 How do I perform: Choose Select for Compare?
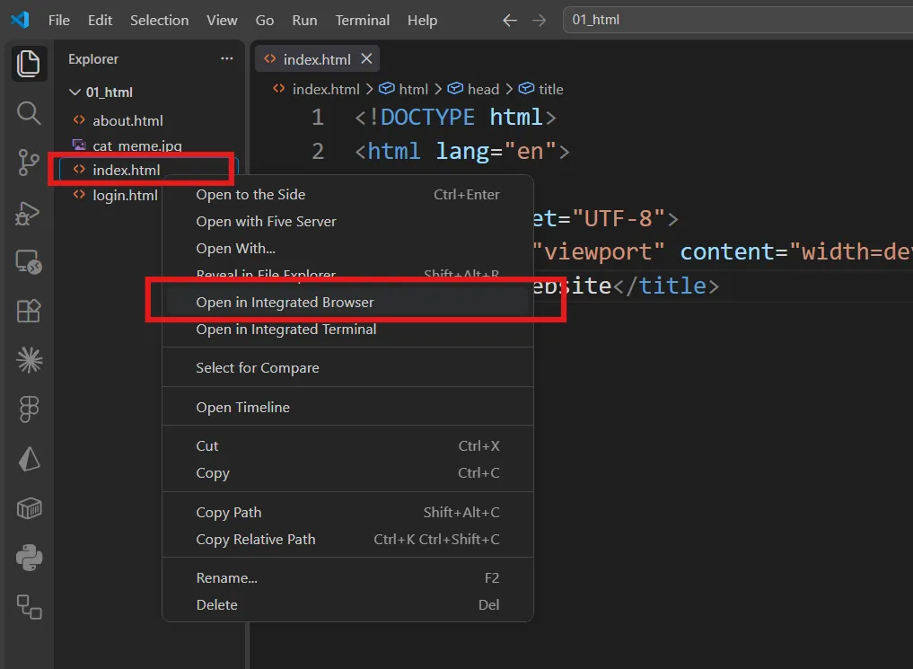tap(347, 367)
